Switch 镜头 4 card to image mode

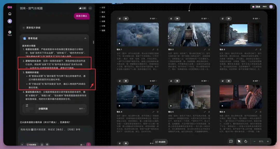point(120,81)
